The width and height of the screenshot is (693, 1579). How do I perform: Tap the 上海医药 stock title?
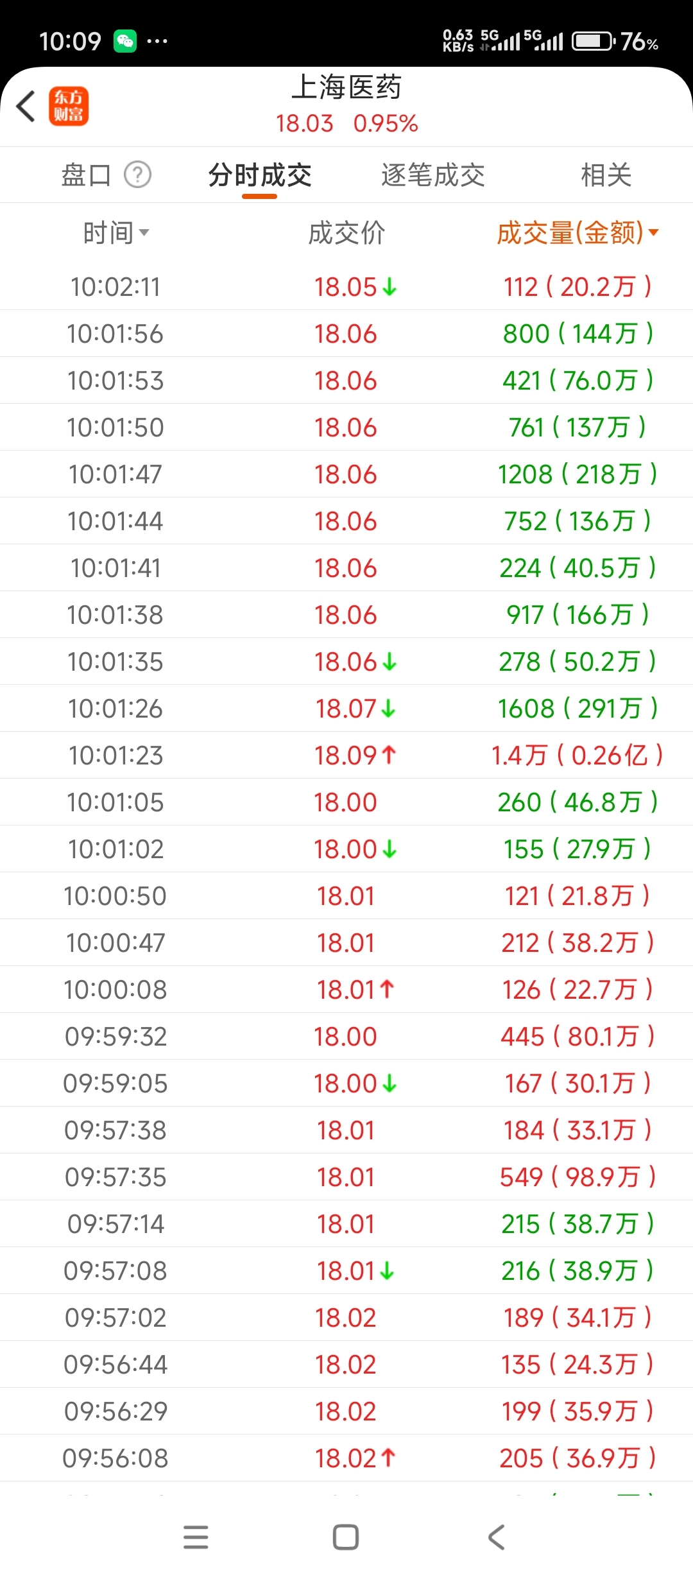pyautogui.click(x=346, y=87)
